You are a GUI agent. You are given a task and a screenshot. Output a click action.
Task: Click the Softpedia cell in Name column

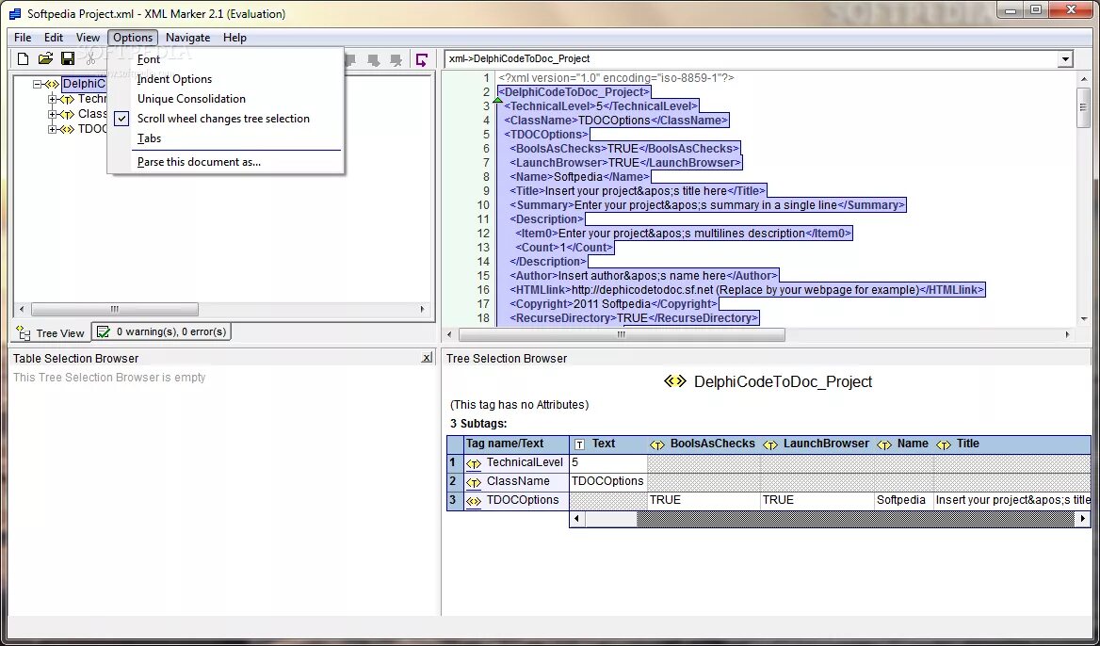[x=903, y=501]
